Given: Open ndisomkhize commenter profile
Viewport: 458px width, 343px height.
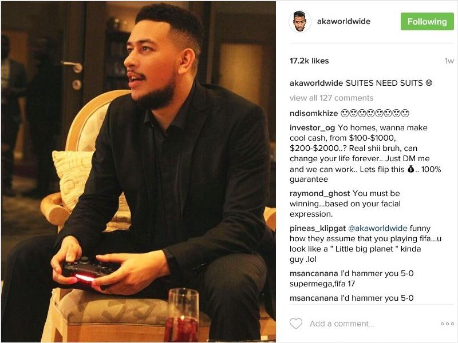Looking at the screenshot, I should tap(314, 113).
